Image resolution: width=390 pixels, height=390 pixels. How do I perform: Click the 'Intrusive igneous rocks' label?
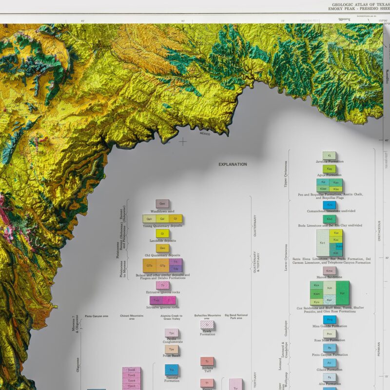163,307
